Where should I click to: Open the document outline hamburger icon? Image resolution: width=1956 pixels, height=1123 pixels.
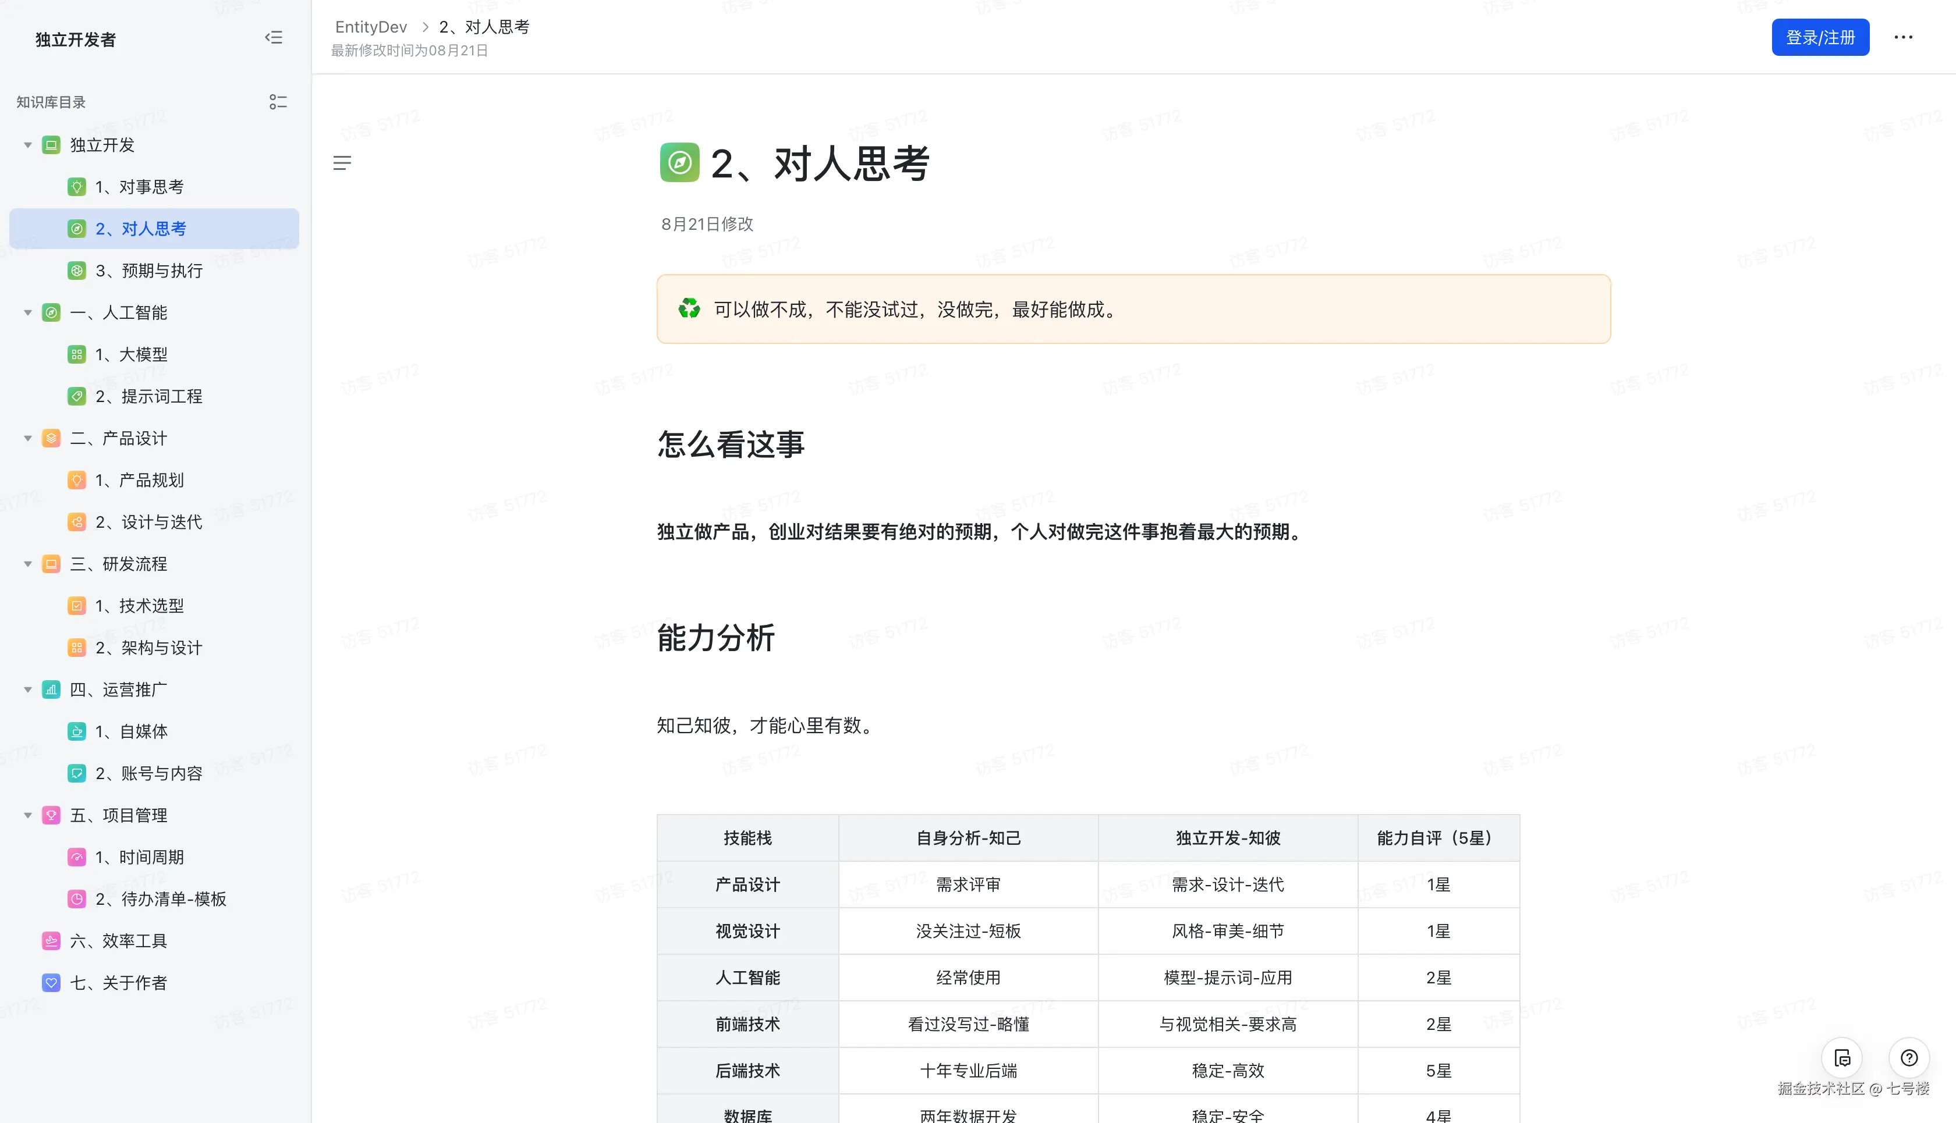click(x=342, y=163)
